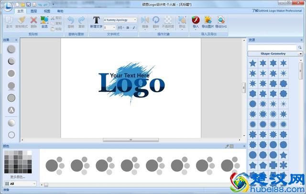The image size is (306, 194).
Task: Click the Open folder icon in quick toolbar
Action: [x=23, y=4]
